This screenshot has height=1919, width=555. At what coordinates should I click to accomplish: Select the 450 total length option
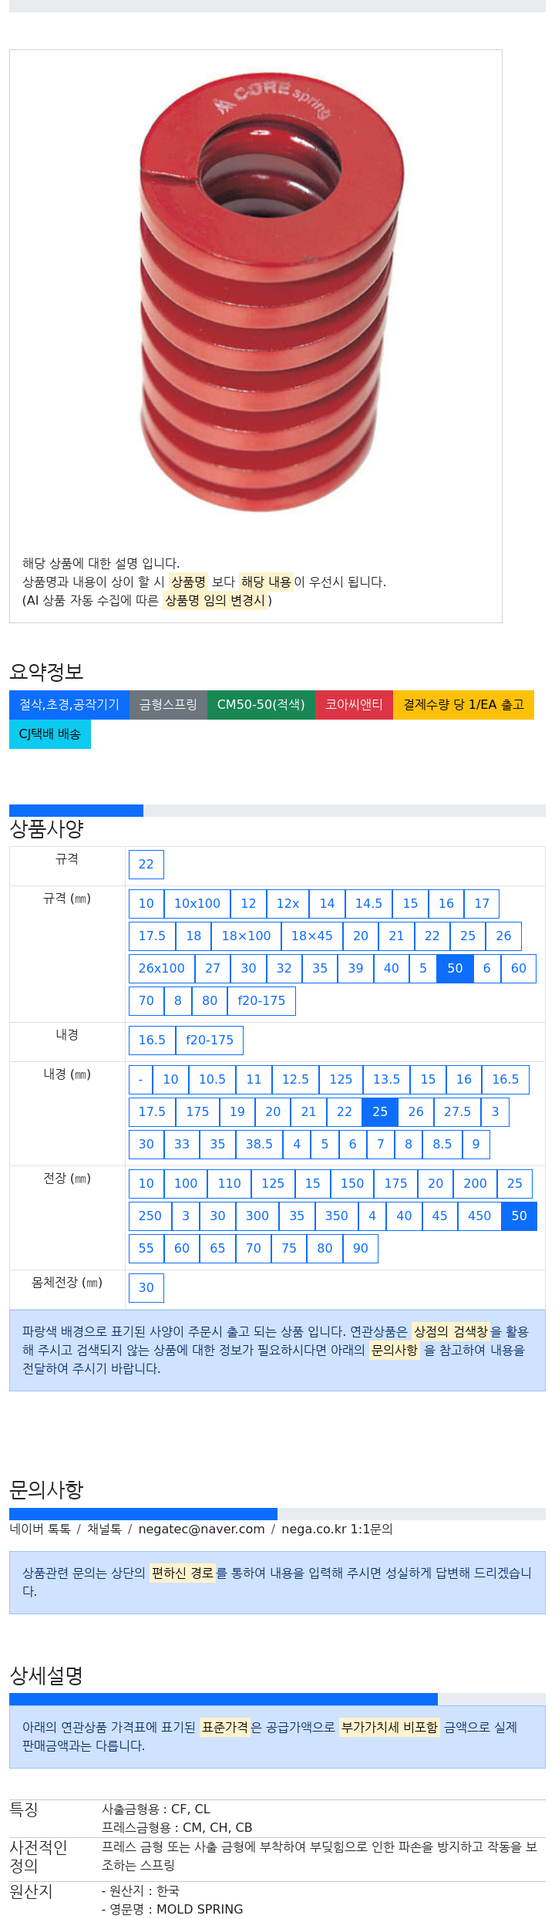479,1216
